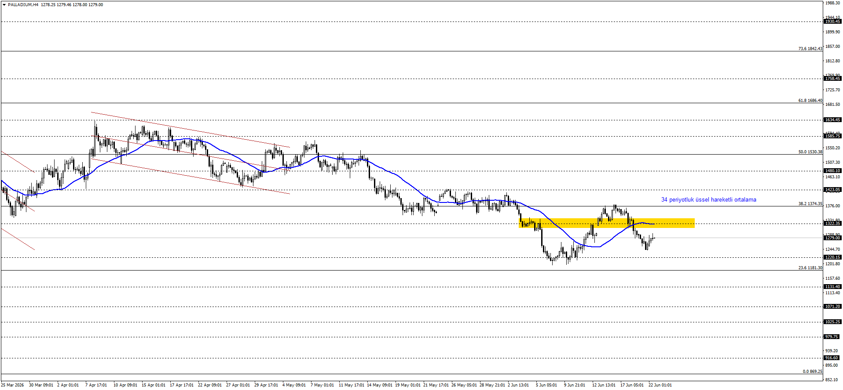Click the 12 Jun 13:01 time label

tap(604, 385)
